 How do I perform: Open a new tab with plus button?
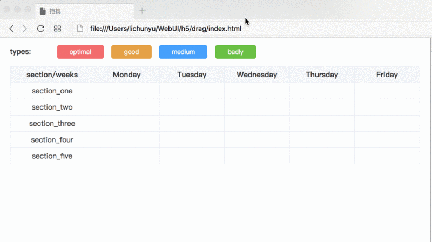(143, 10)
